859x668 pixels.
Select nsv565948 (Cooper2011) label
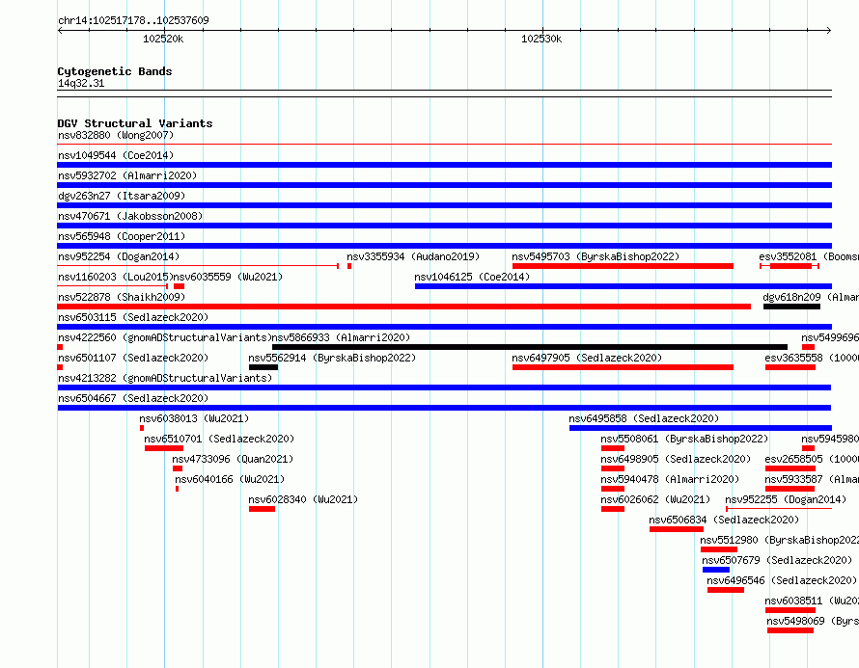click(122, 236)
